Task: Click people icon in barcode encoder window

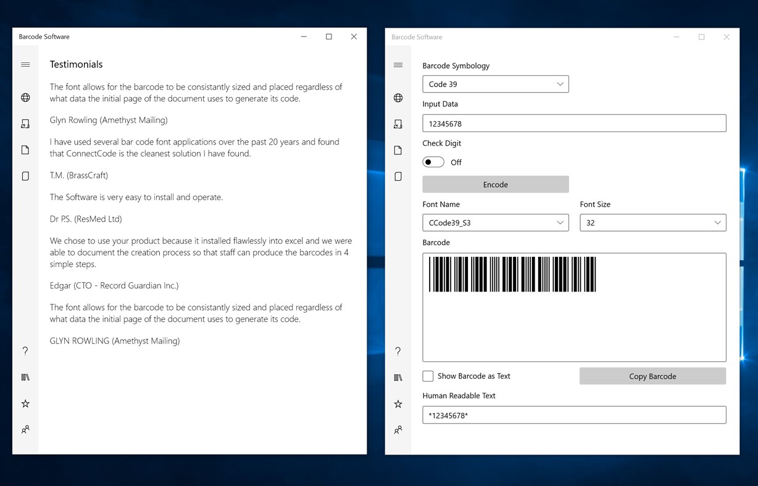Action: [398, 430]
